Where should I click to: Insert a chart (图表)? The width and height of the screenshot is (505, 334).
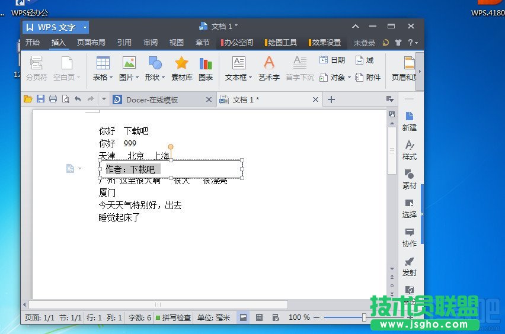[x=206, y=69]
